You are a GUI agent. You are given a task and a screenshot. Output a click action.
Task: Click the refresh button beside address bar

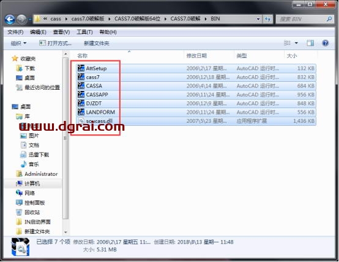(267, 19)
